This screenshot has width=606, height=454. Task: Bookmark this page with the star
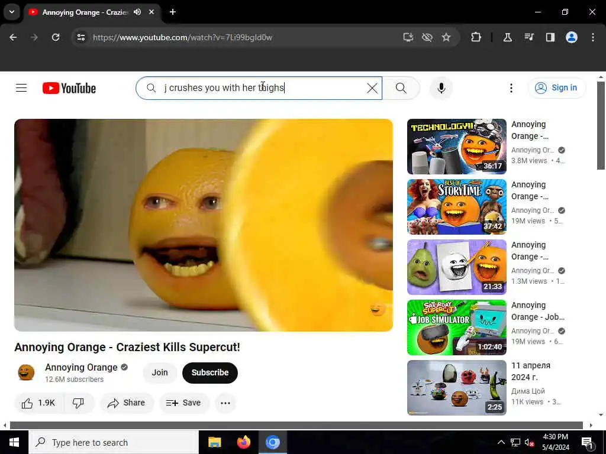pos(446,37)
